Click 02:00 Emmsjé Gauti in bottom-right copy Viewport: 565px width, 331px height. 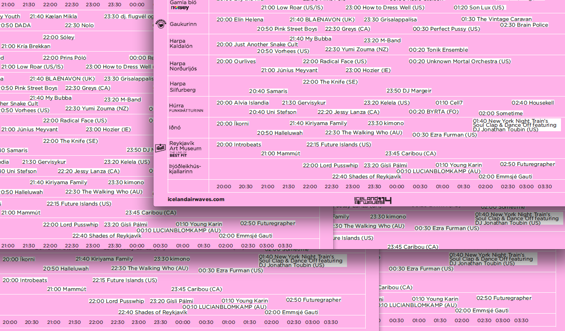[482, 311]
